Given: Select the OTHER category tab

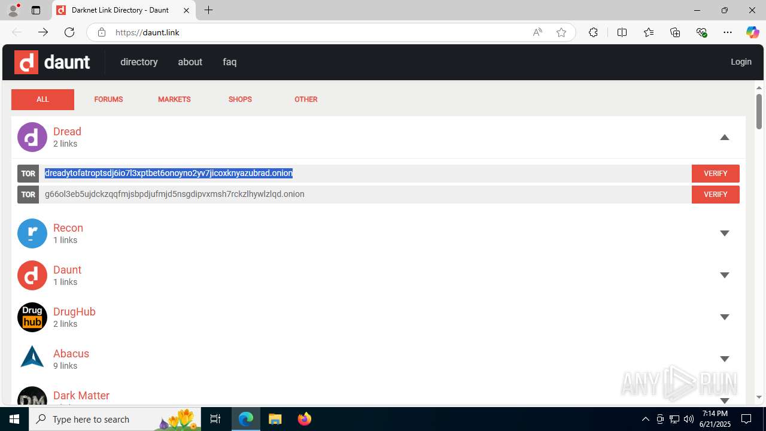Looking at the screenshot, I should point(306,99).
